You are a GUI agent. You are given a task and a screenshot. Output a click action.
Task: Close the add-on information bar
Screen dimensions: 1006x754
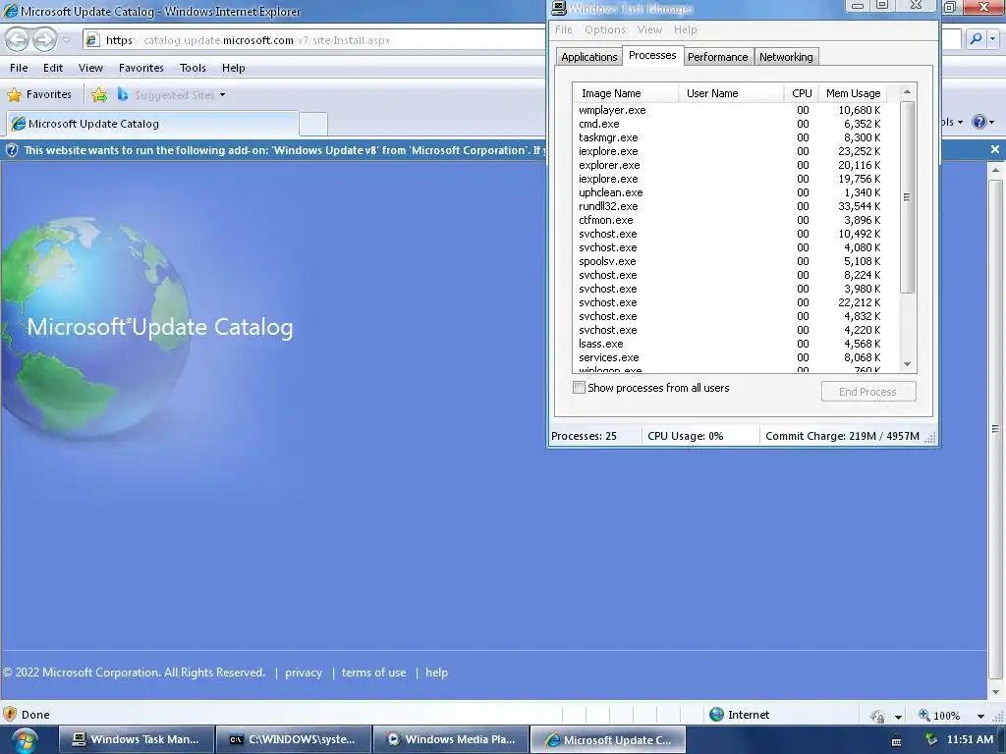pos(994,149)
